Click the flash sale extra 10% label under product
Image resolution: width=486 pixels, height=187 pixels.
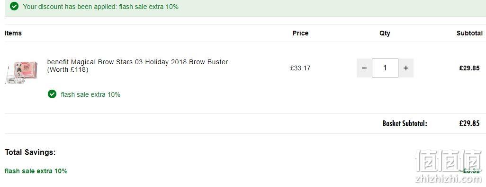point(90,94)
